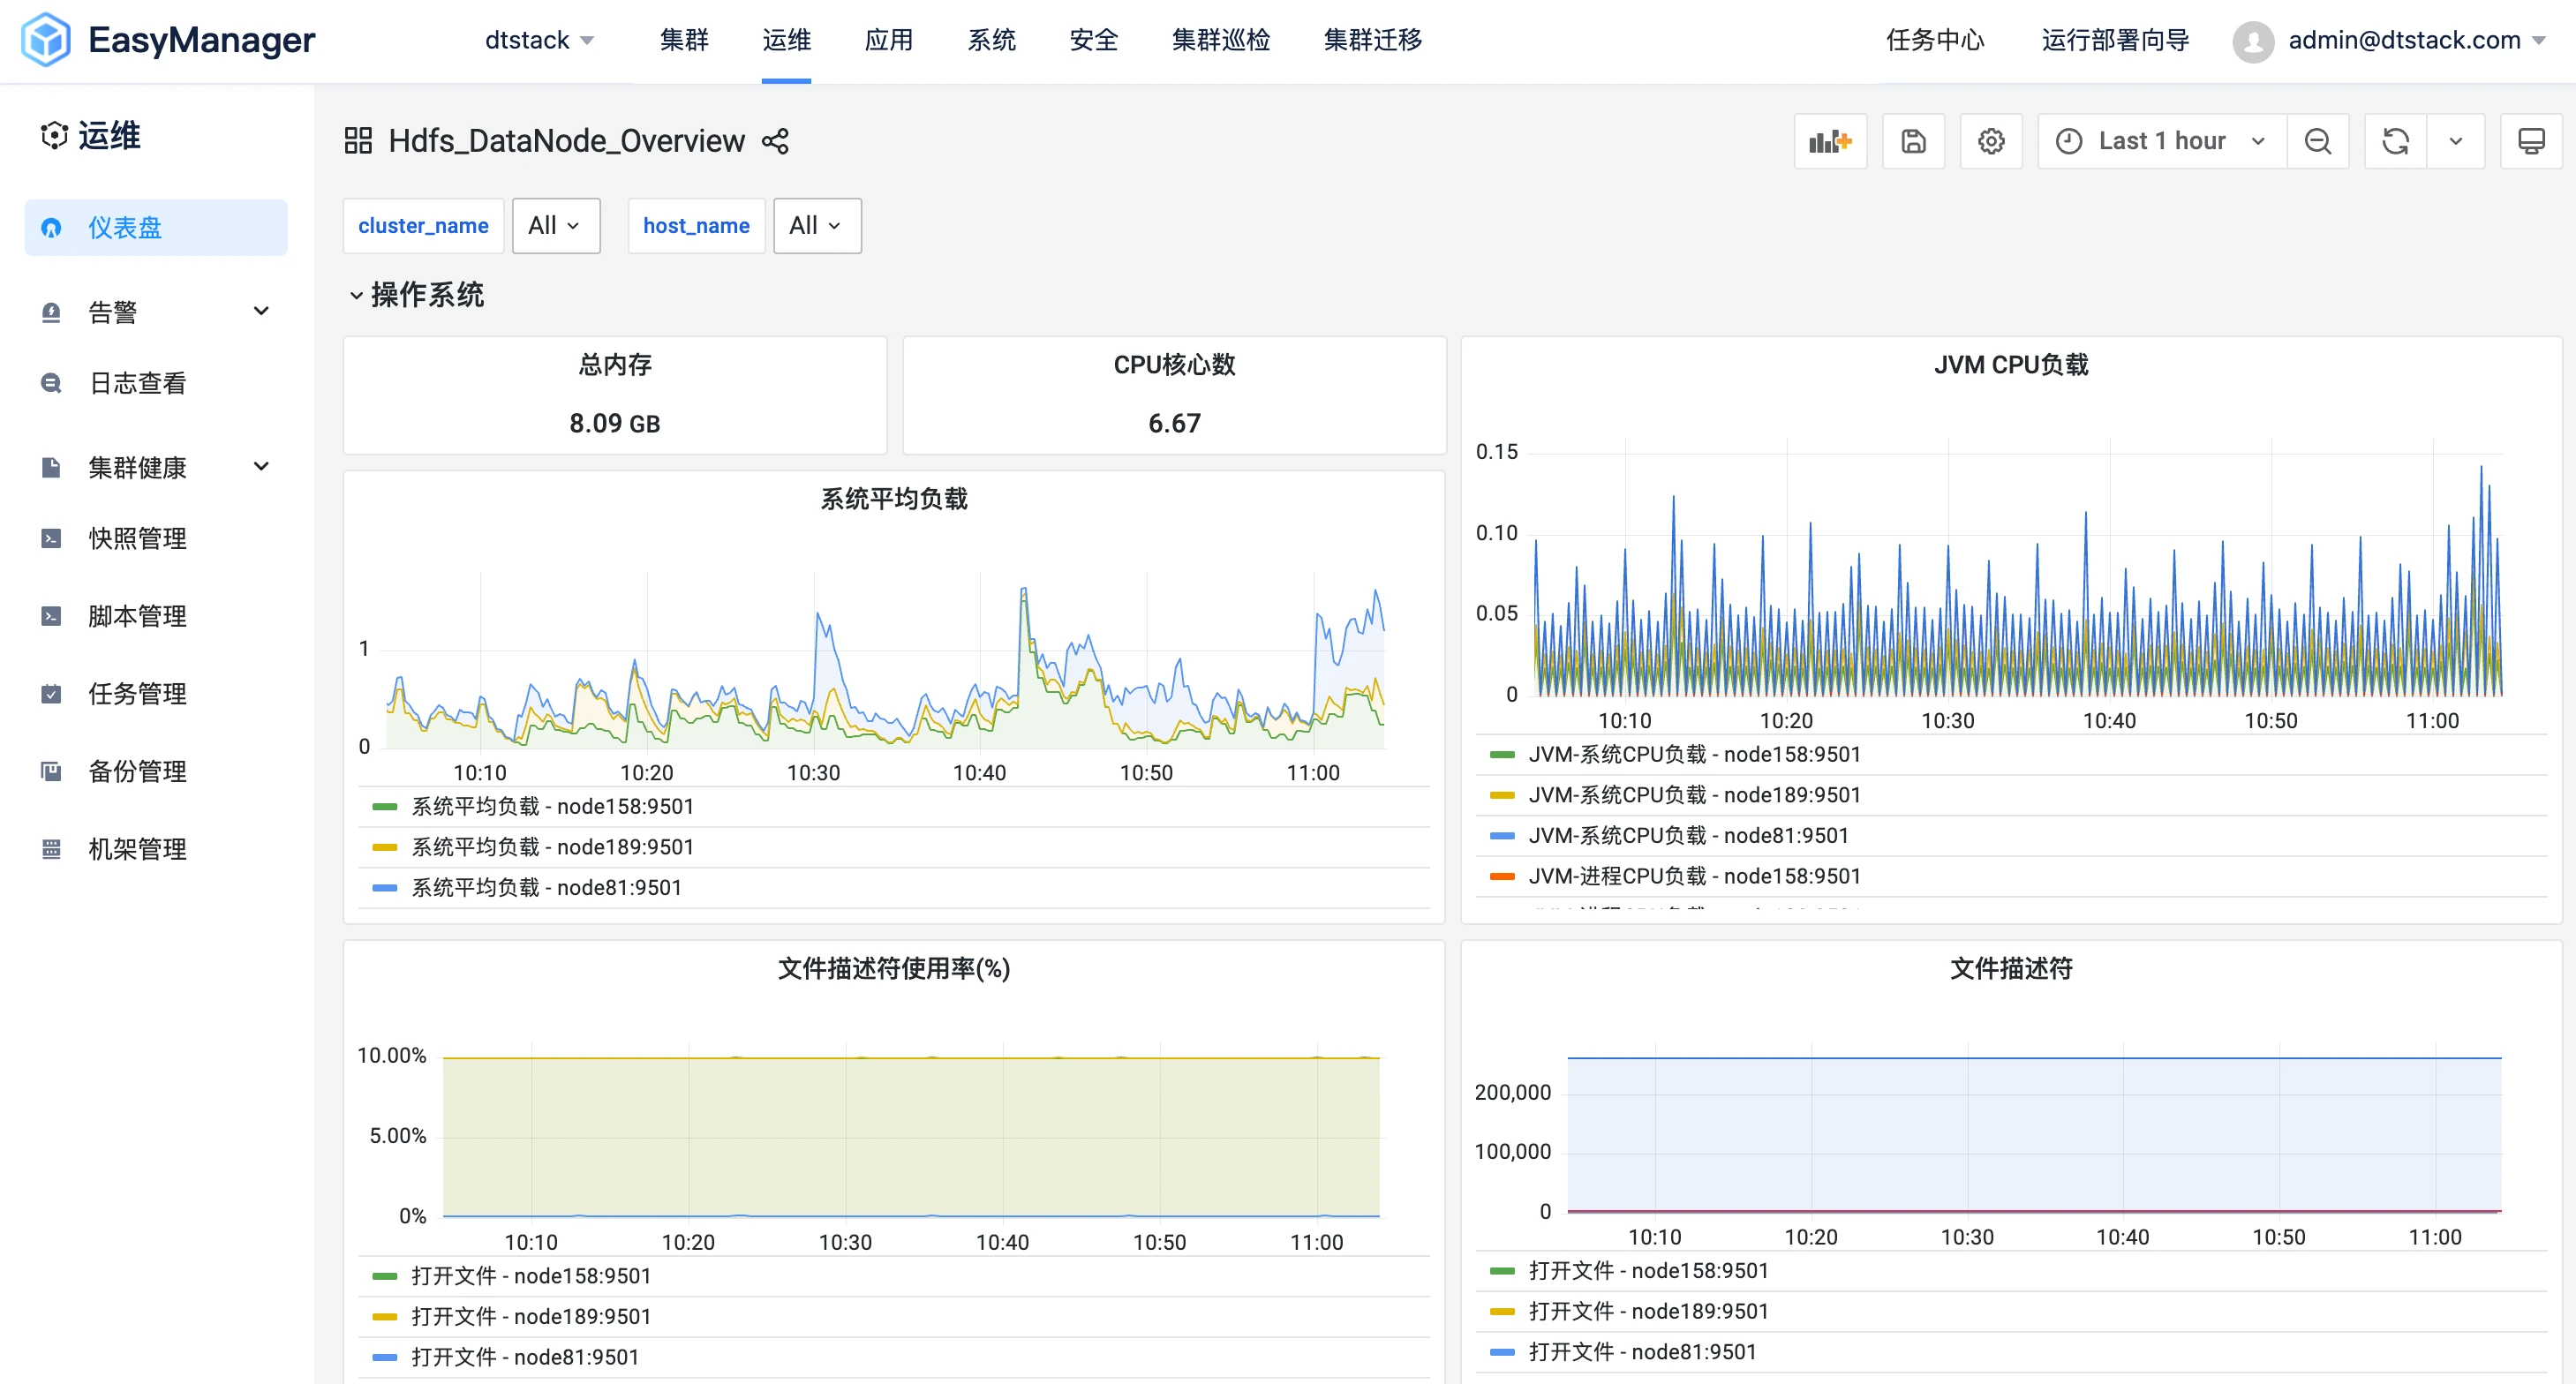2576x1384 pixels.
Task: Click the 运维 section header icon
Action: click(x=54, y=135)
